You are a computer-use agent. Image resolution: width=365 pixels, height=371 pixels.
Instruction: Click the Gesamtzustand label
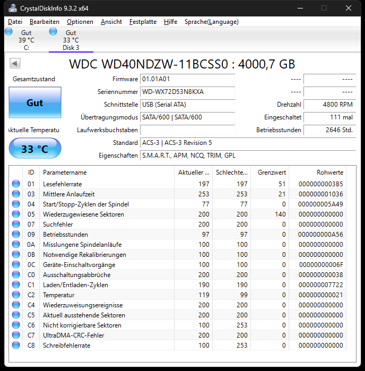[x=34, y=79]
